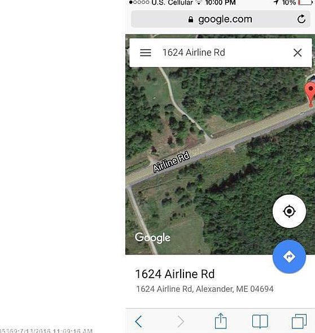Clear the 1624 Airline Rd search
The width and height of the screenshot is (315, 333).
coord(297,52)
